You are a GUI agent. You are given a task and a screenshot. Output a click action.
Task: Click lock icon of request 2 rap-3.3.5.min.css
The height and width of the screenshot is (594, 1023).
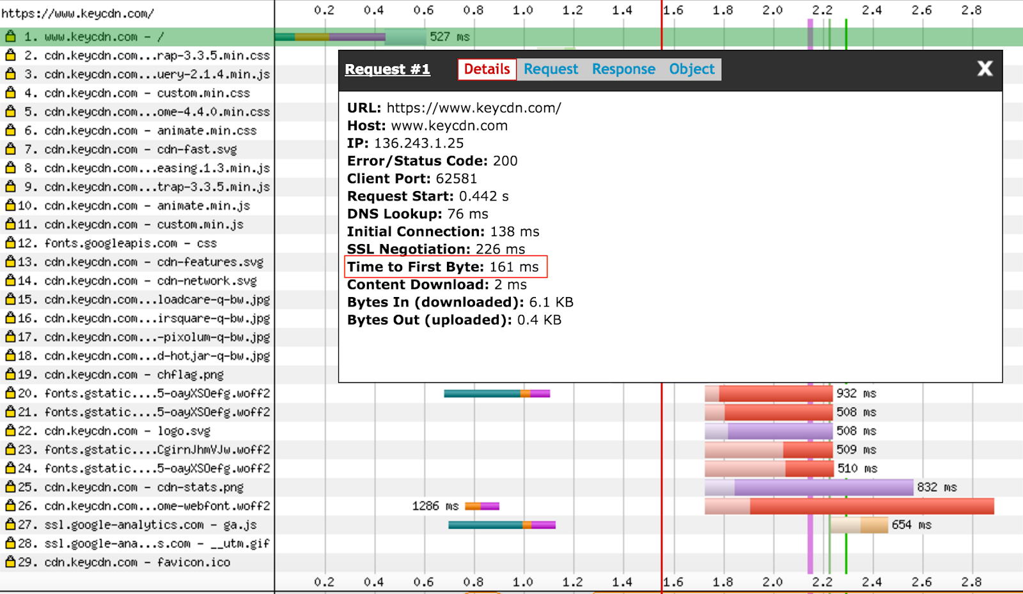pos(10,55)
